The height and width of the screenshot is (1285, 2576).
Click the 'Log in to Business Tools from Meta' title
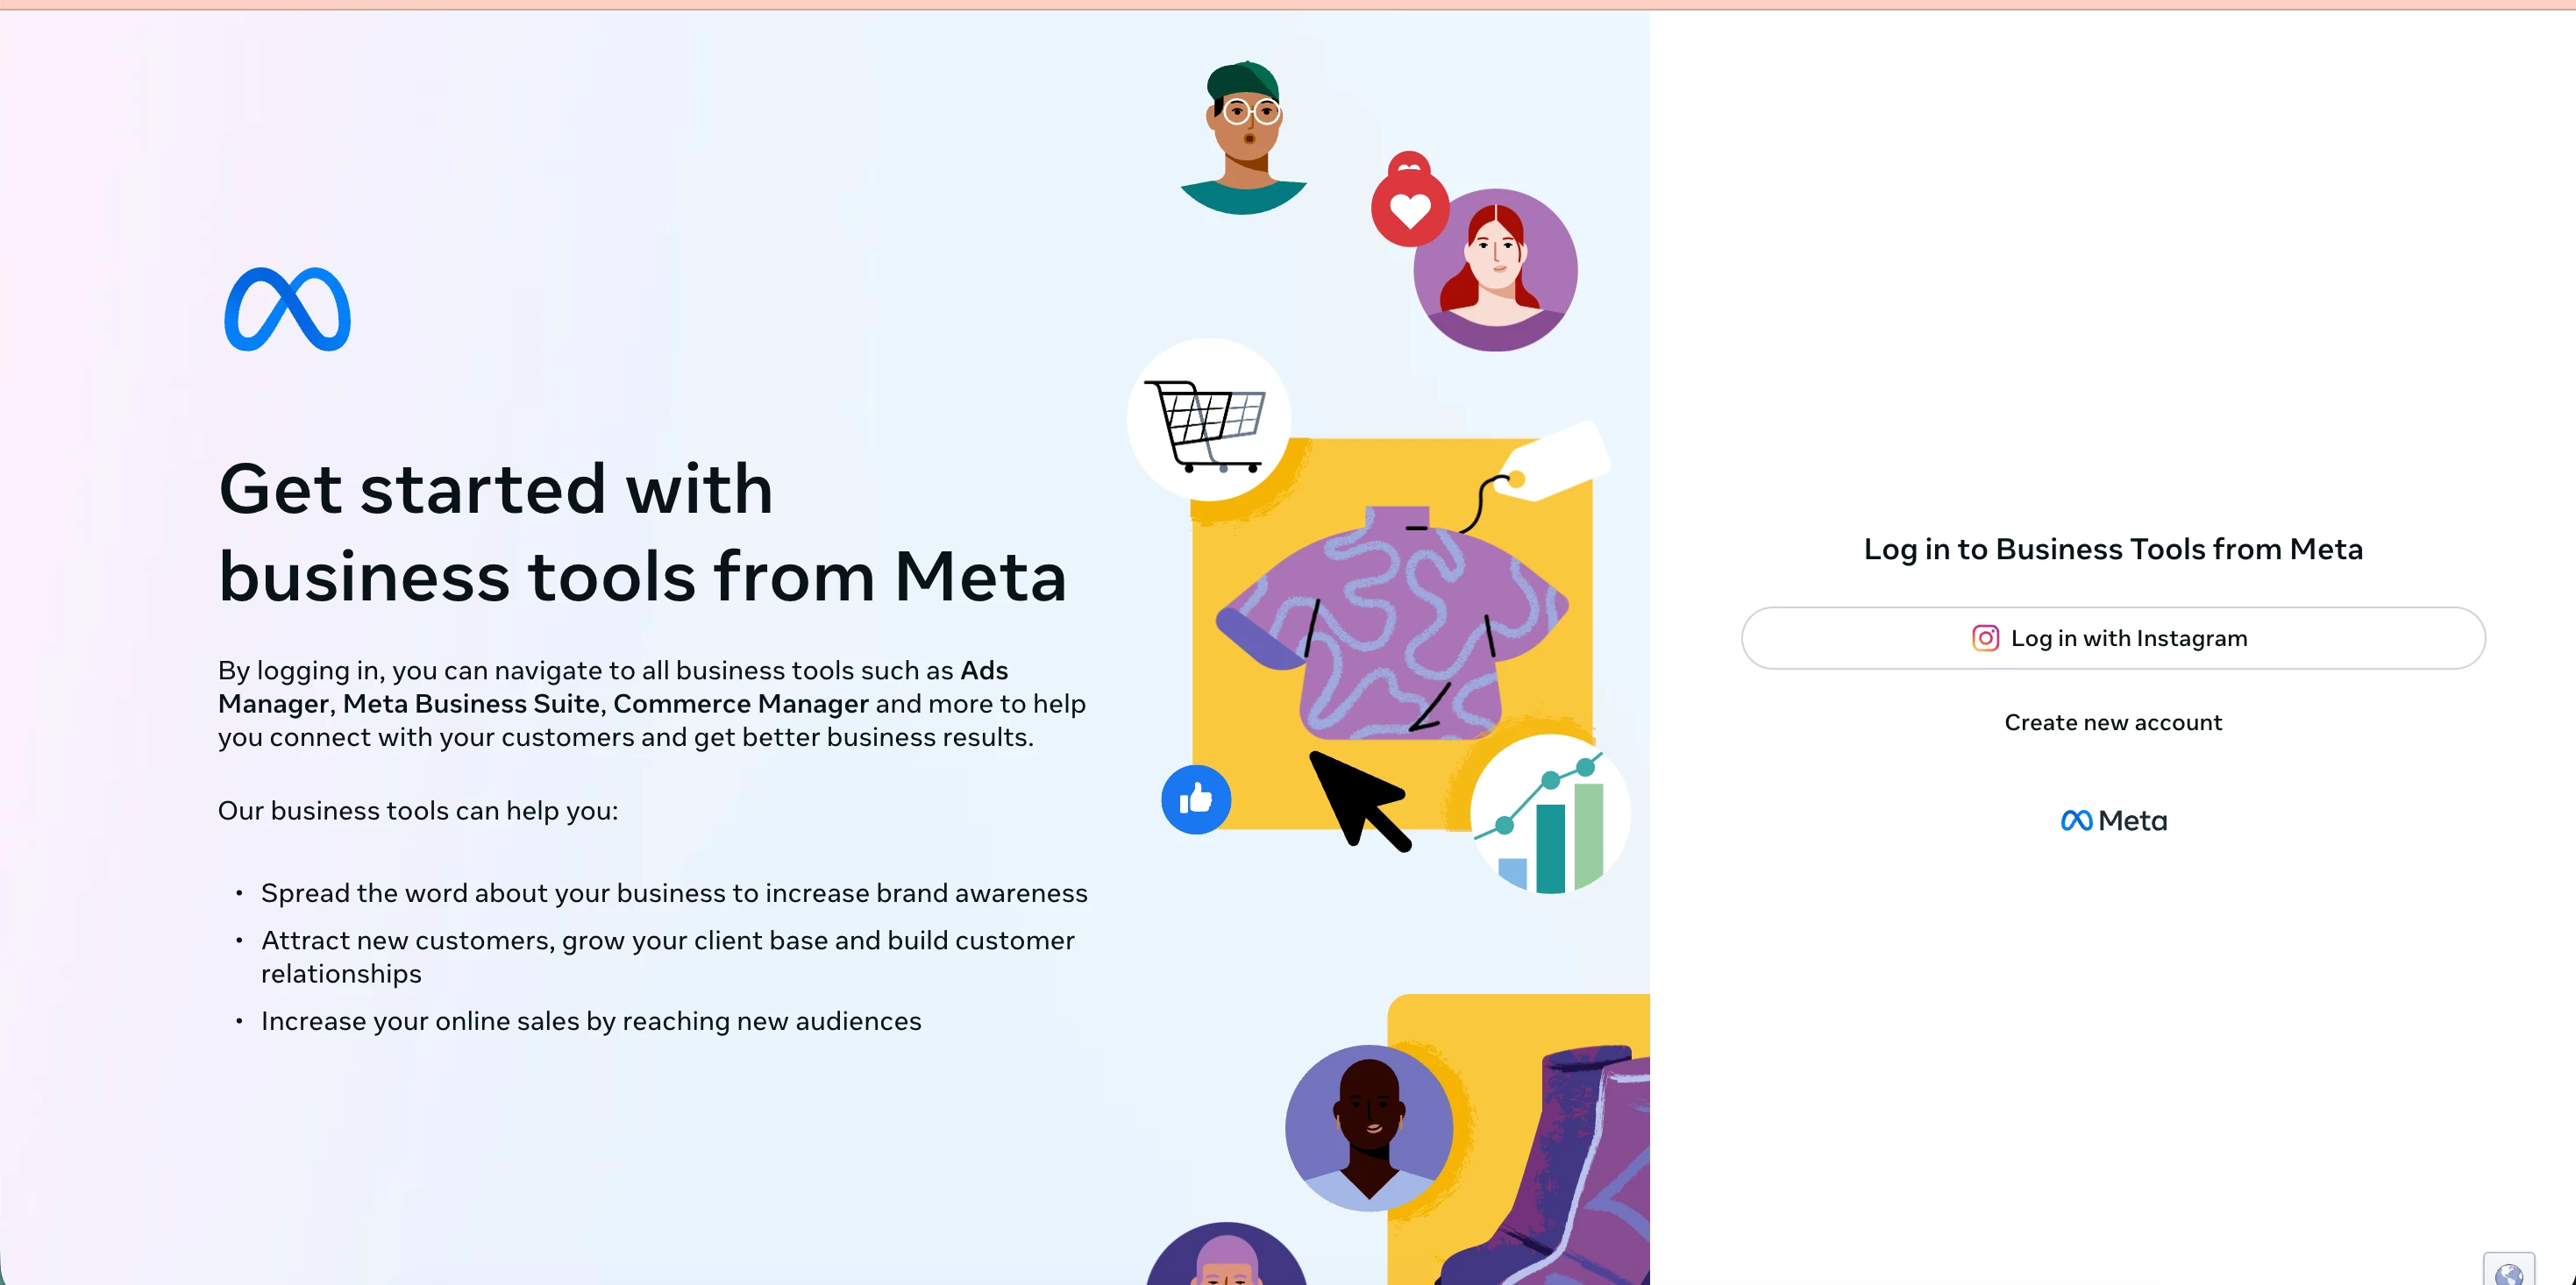pyautogui.click(x=2113, y=549)
